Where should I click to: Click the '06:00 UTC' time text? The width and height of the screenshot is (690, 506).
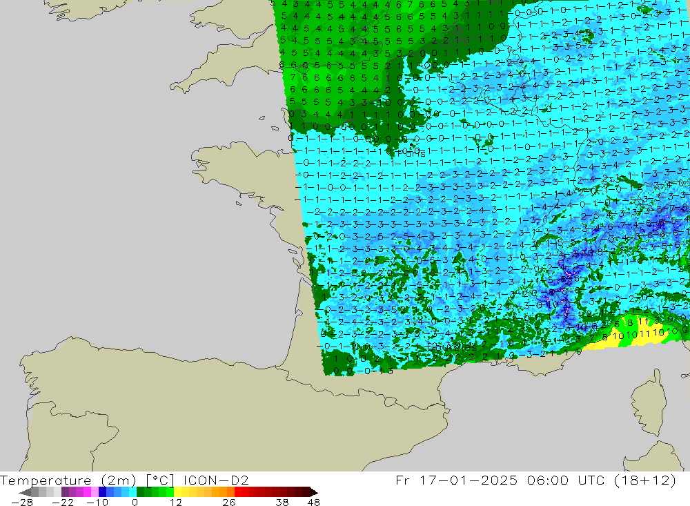coord(566,480)
